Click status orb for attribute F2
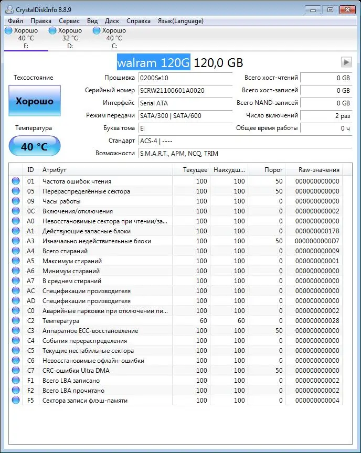The image size is (361, 453). pyautogui.click(x=16, y=390)
